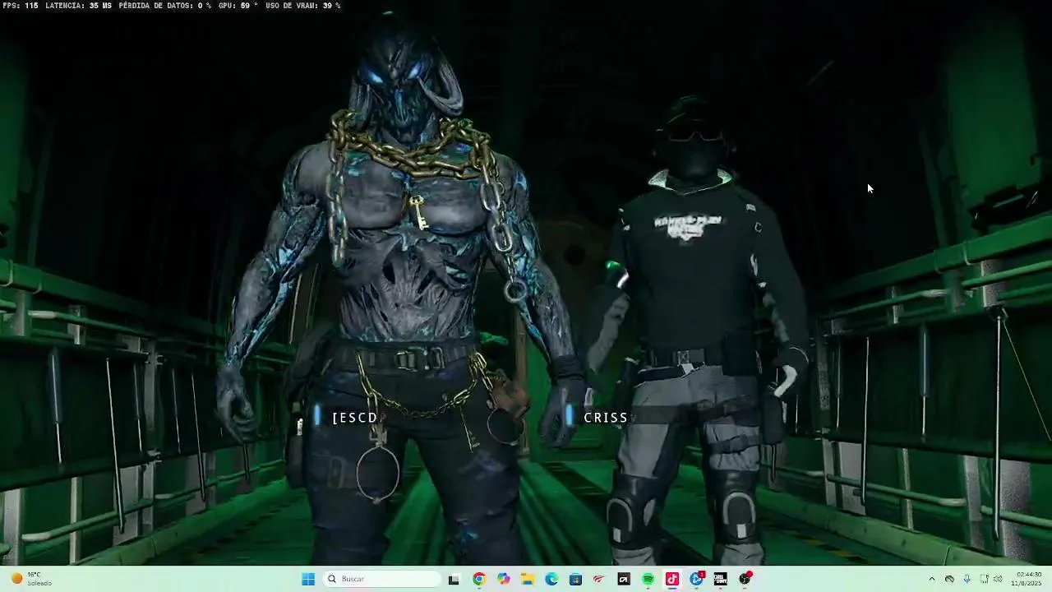The width and height of the screenshot is (1052, 592).
Task: Open the red wing logo app
Action: pyautogui.click(x=599, y=579)
